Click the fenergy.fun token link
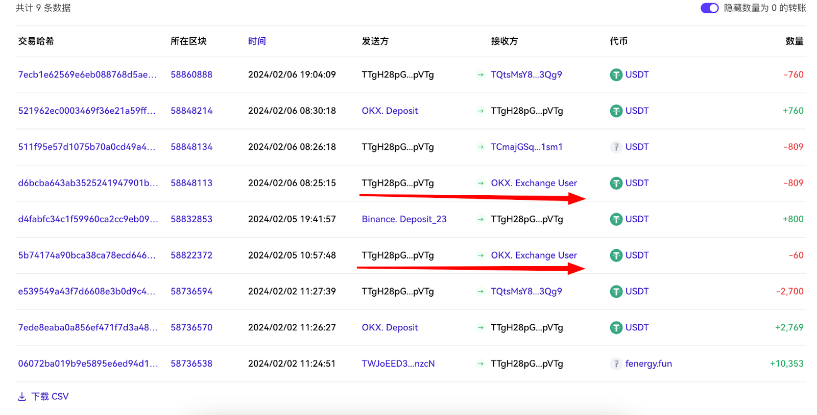This screenshot has height=415, width=817. pyautogui.click(x=648, y=364)
